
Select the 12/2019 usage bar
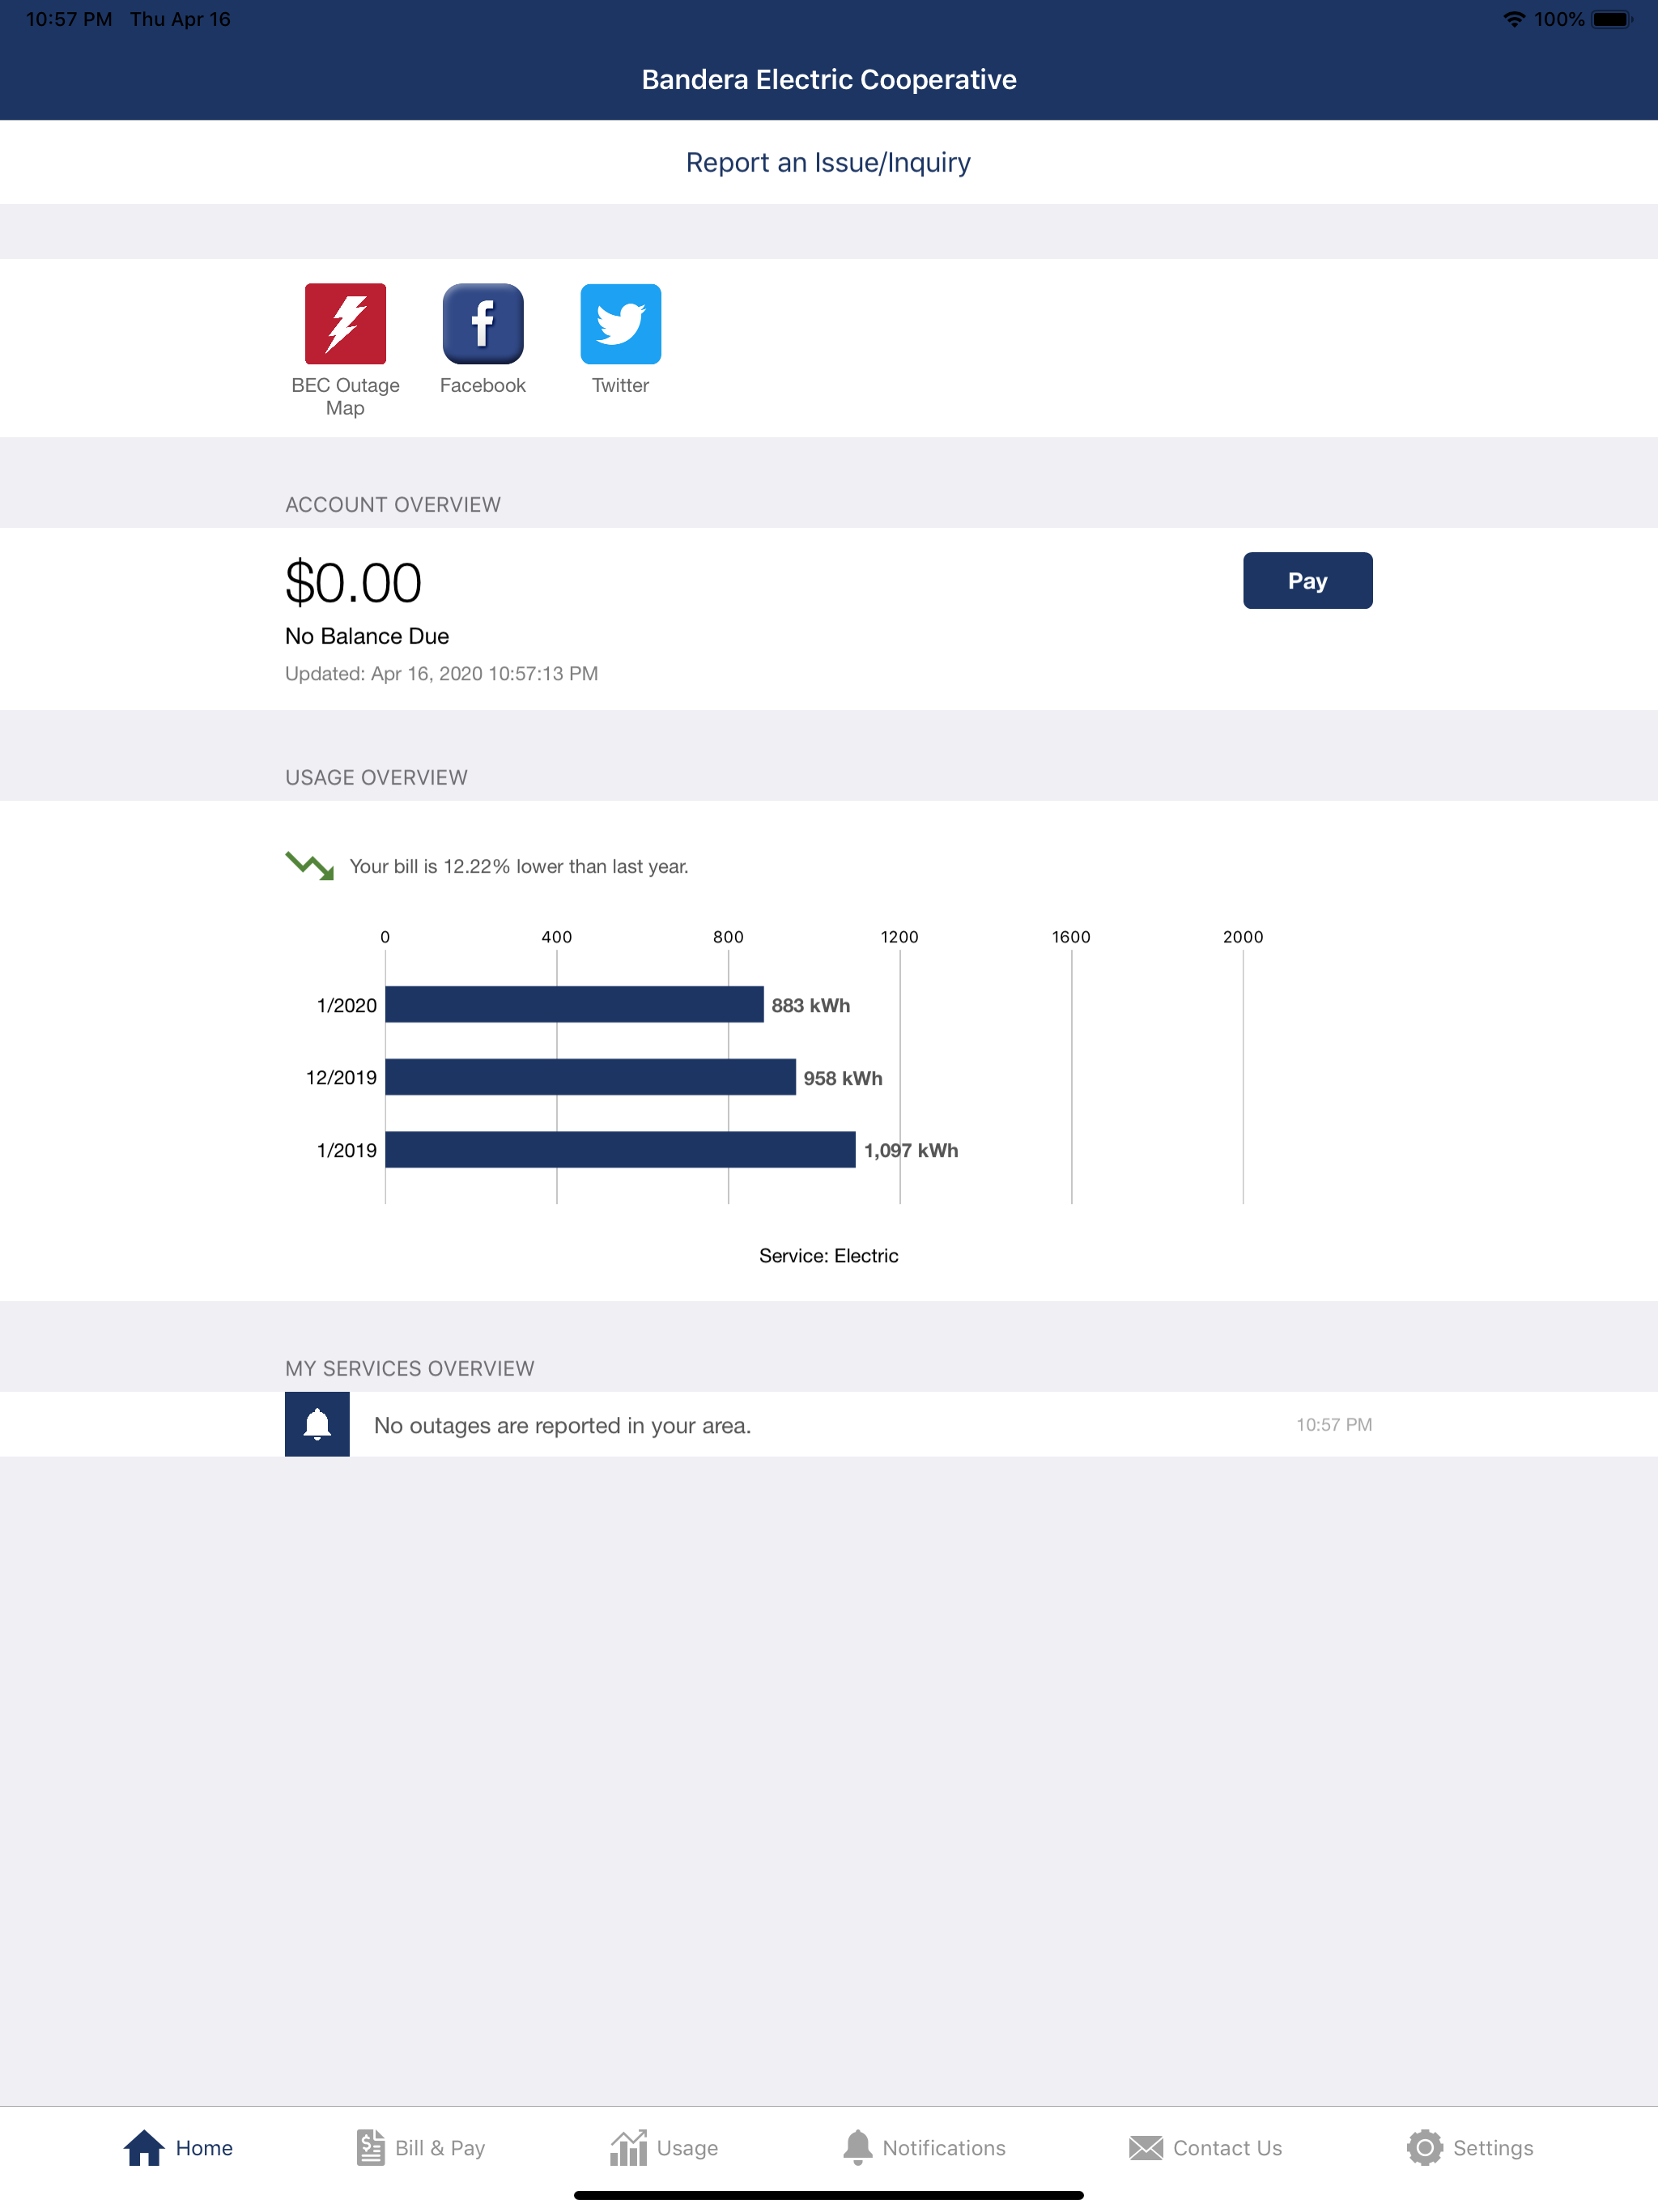[x=590, y=1077]
